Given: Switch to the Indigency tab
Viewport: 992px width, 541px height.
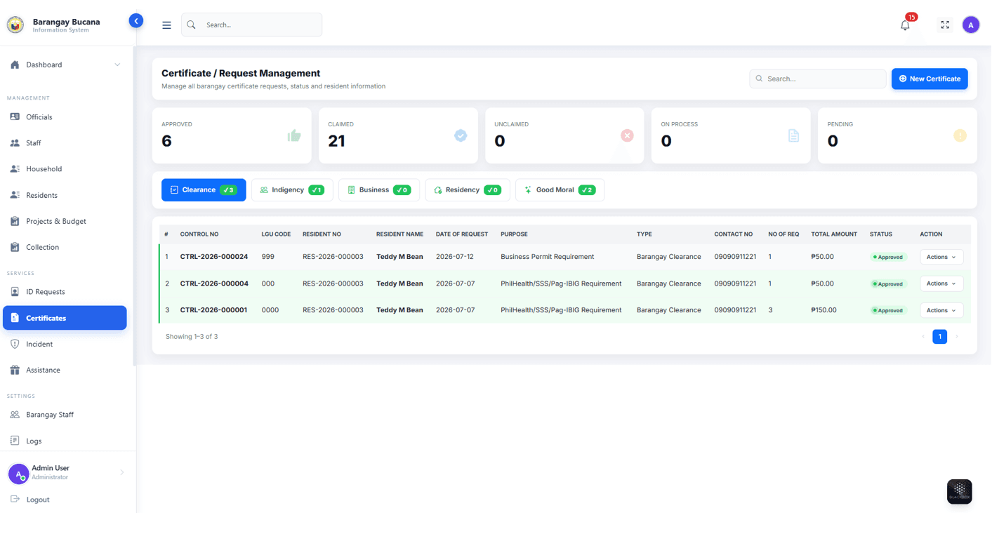Looking at the screenshot, I should coord(292,190).
